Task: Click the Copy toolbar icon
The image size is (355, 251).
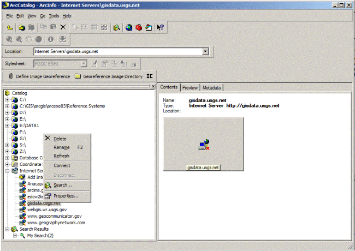Action: 43,27
